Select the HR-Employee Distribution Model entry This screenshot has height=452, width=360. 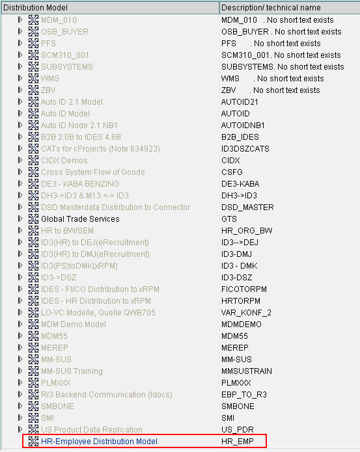click(99, 442)
